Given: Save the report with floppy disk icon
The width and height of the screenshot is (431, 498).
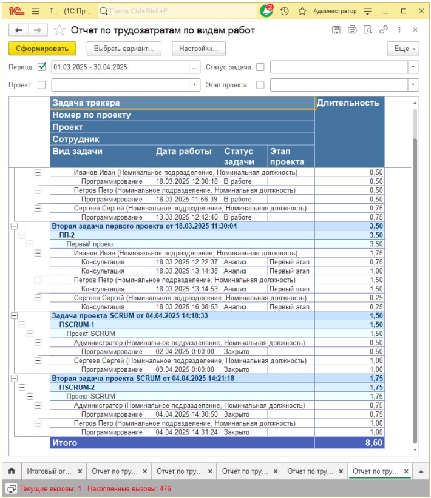Looking at the screenshot, I should tap(336, 30).
